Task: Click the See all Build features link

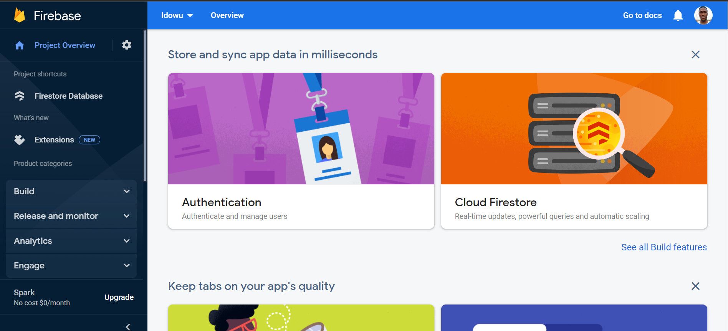Action: pos(664,247)
